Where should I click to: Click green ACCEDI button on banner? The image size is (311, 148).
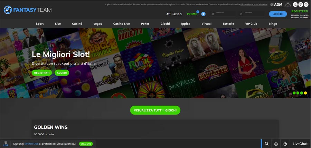click(62, 73)
